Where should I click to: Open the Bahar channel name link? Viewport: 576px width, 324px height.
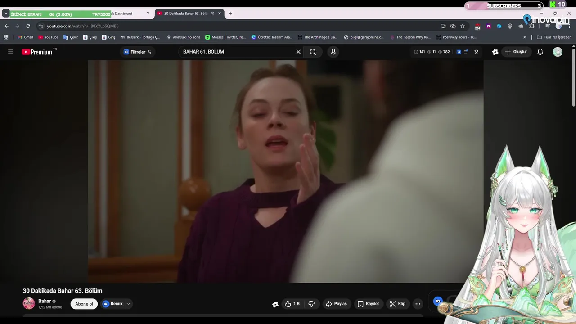[x=45, y=301]
